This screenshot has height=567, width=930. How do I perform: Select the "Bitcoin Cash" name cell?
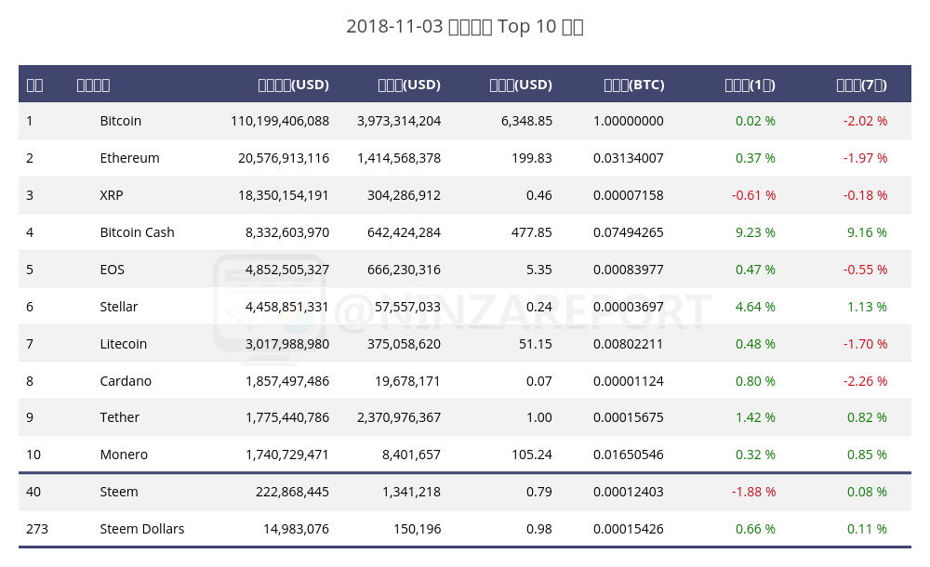137,232
